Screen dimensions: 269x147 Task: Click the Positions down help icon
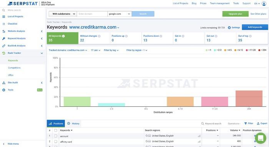coord(161,36)
